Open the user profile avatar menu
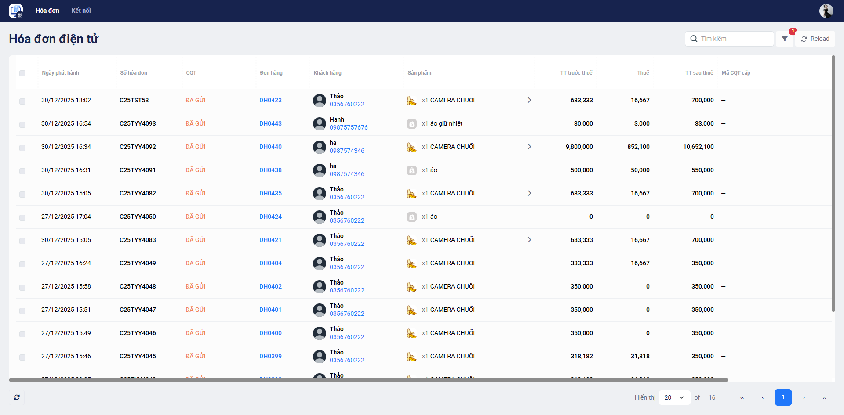The image size is (844, 415). tap(826, 11)
